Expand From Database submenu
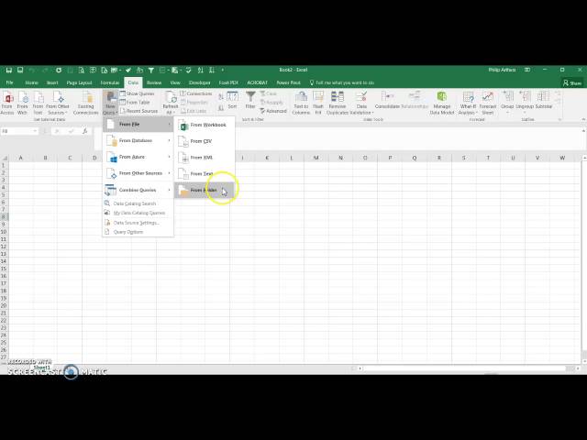587x440 pixels. 138,140
